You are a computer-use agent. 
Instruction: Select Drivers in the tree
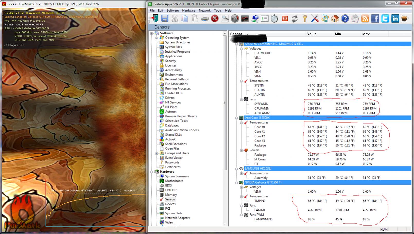(170, 98)
